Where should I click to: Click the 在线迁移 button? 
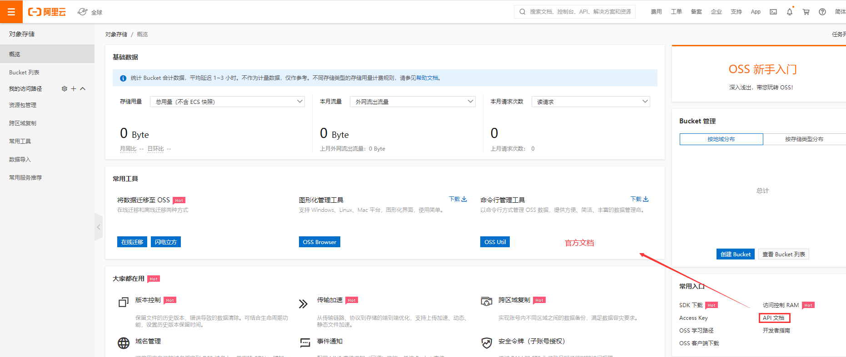[x=132, y=242]
